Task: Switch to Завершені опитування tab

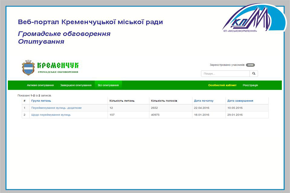Action: point(76,85)
